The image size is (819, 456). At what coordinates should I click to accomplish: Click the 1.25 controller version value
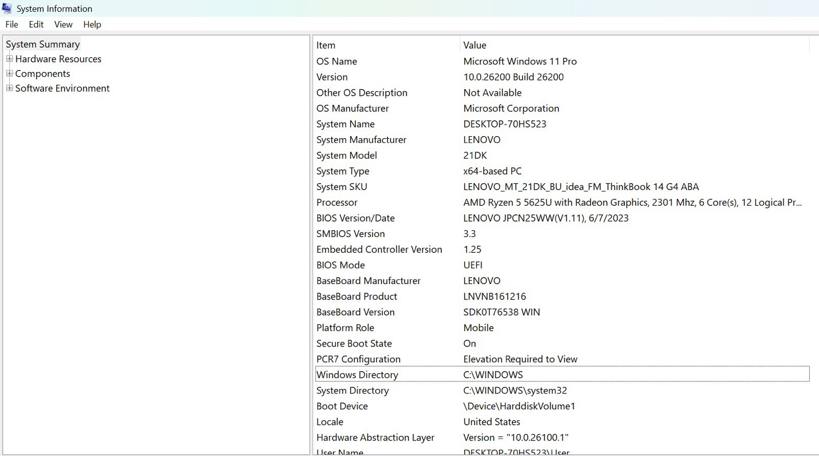472,249
